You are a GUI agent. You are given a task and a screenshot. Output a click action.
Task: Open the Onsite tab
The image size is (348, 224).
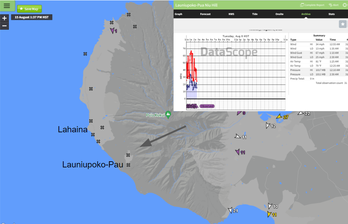point(279,14)
